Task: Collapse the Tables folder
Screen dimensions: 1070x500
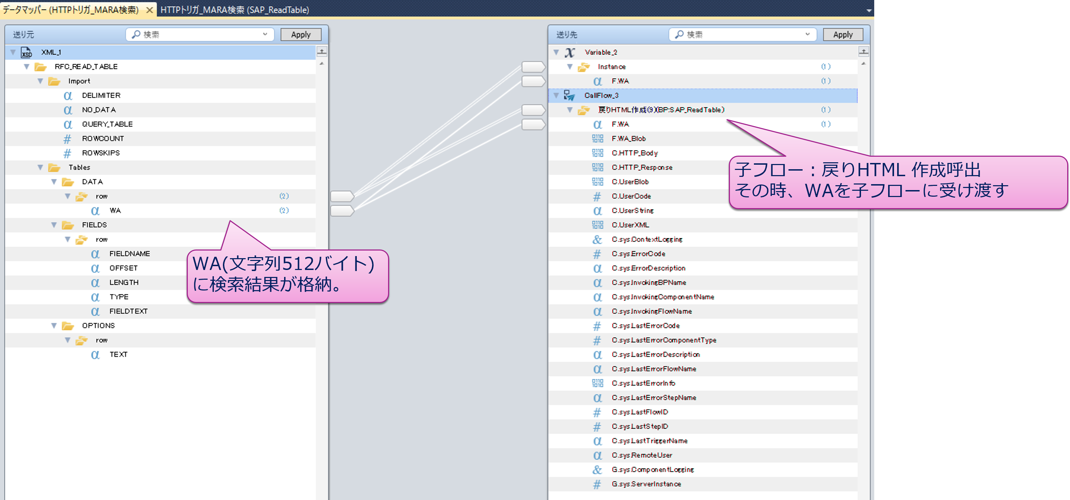Action: [x=40, y=167]
